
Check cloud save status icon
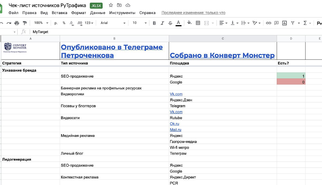pyautogui.click(x=128, y=5)
